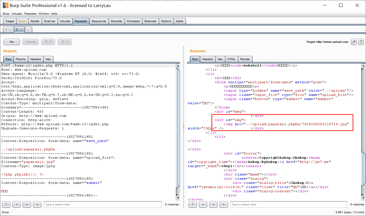Click the request search next '>' button

click(37, 205)
